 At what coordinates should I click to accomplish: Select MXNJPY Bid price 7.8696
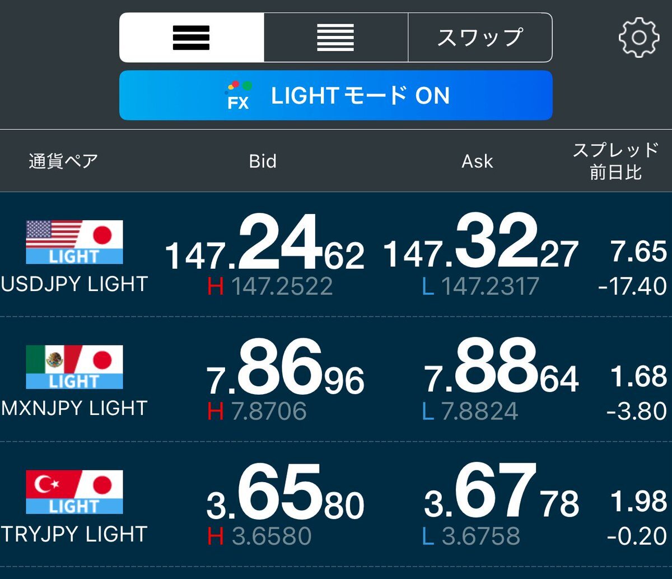pos(286,368)
